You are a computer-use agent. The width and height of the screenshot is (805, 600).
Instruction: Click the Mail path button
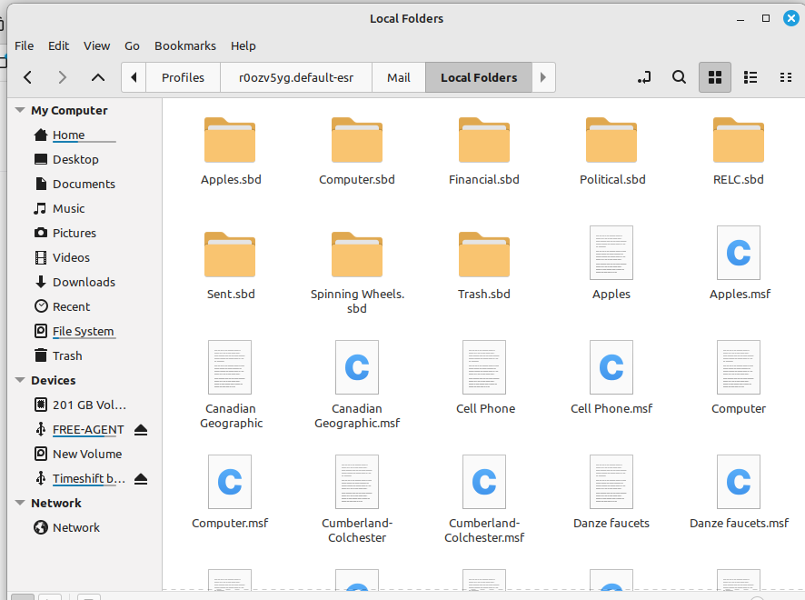pos(398,77)
